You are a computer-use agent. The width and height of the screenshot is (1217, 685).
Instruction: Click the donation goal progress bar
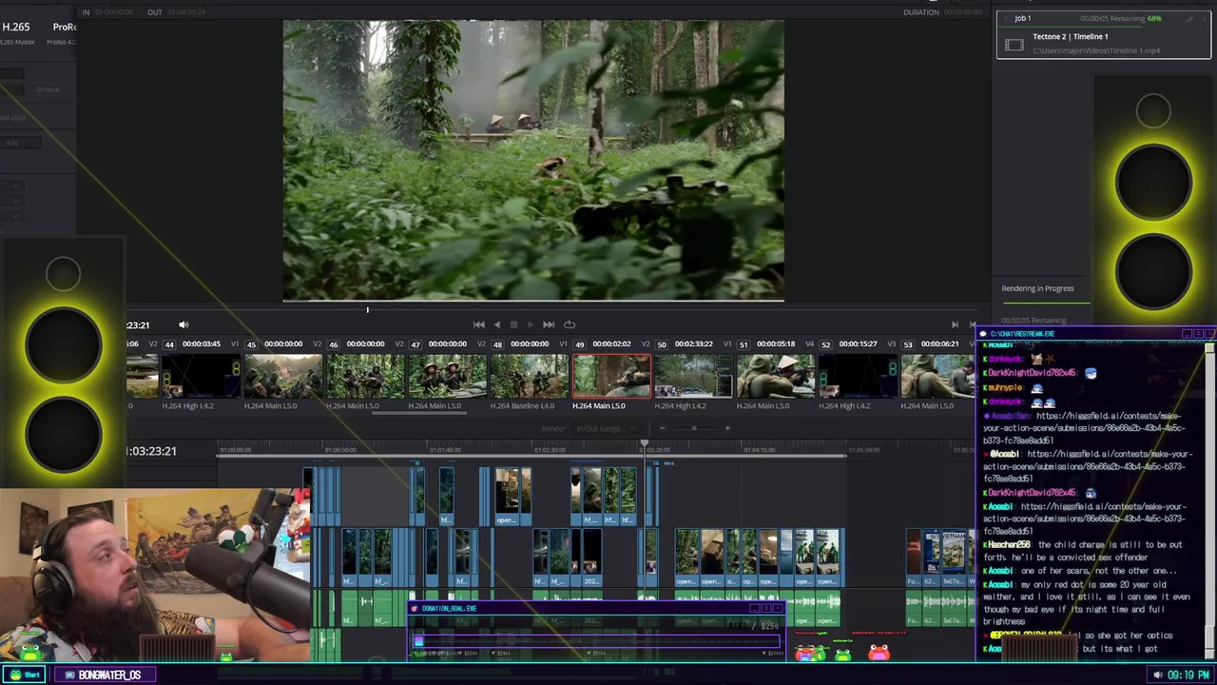coord(596,641)
